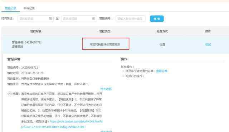
Task: Click the 淘宝网销量评价管理规则 cell
Action: [105, 44]
